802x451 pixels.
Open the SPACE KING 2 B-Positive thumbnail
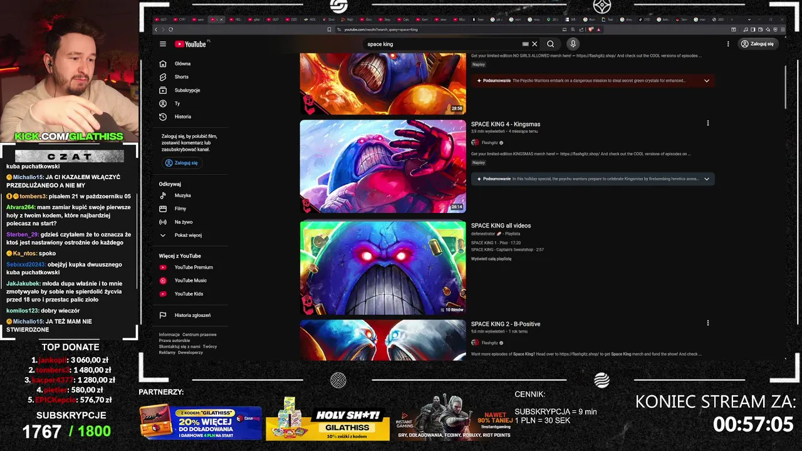(x=383, y=340)
